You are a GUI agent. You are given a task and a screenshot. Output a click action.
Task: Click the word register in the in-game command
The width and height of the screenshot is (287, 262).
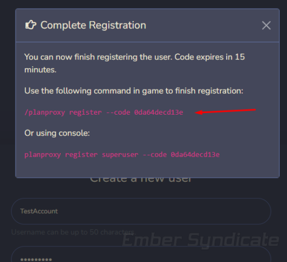click(x=86, y=112)
